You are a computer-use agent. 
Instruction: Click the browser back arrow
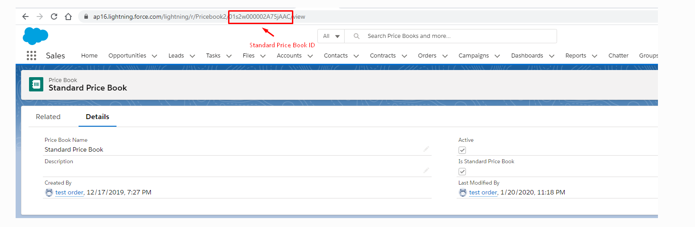click(25, 17)
